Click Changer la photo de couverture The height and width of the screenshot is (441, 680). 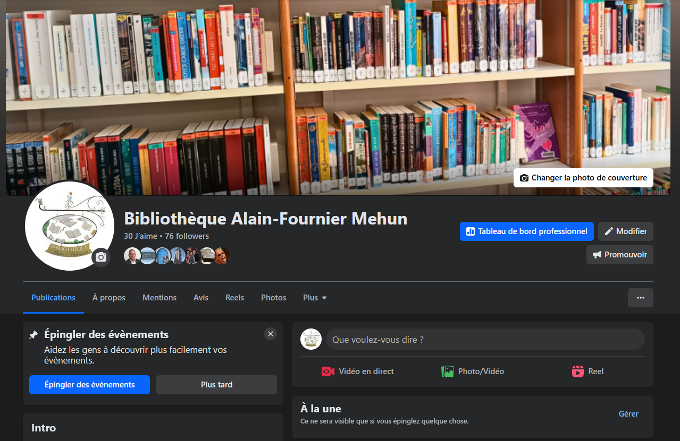[x=583, y=178]
